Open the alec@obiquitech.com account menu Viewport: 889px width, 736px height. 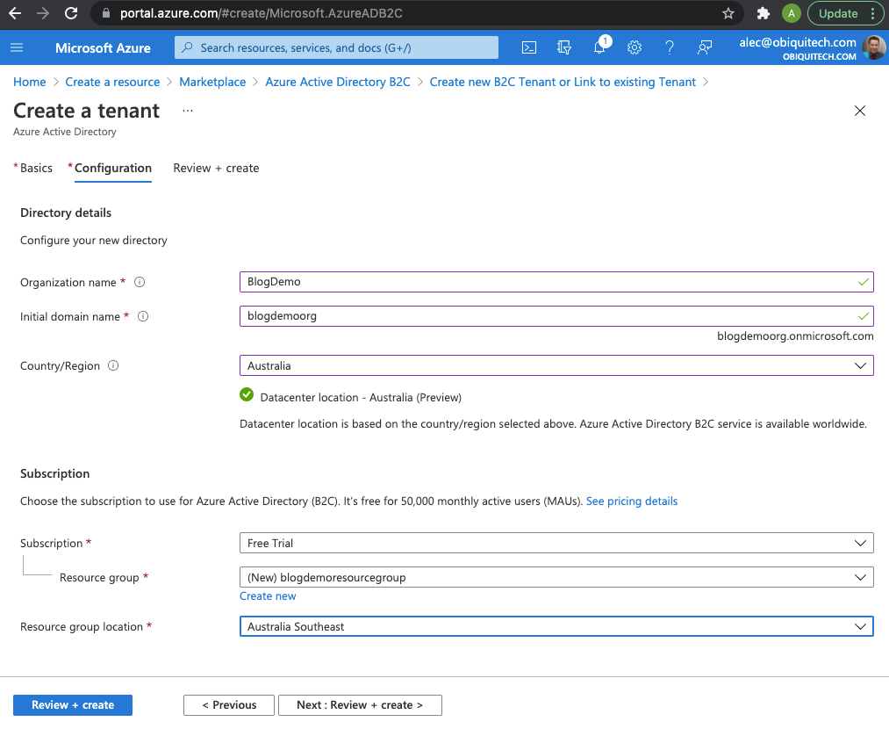click(x=811, y=47)
